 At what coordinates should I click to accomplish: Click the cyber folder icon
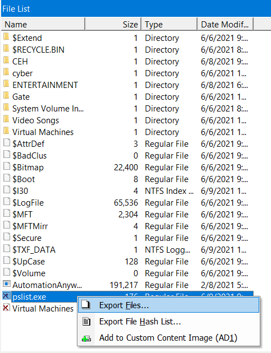pos(6,72)
